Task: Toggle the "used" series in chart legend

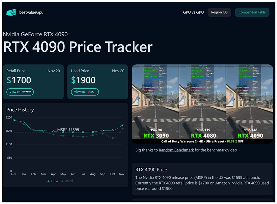Action: coord(67,181)
